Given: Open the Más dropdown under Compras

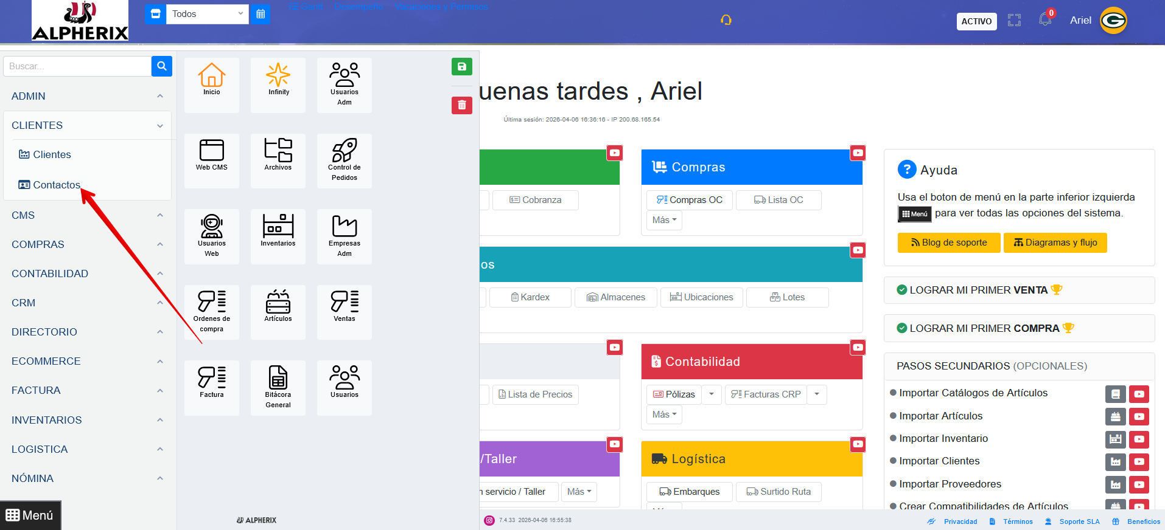Looking at the screenshot, I should tap(664, 220).
